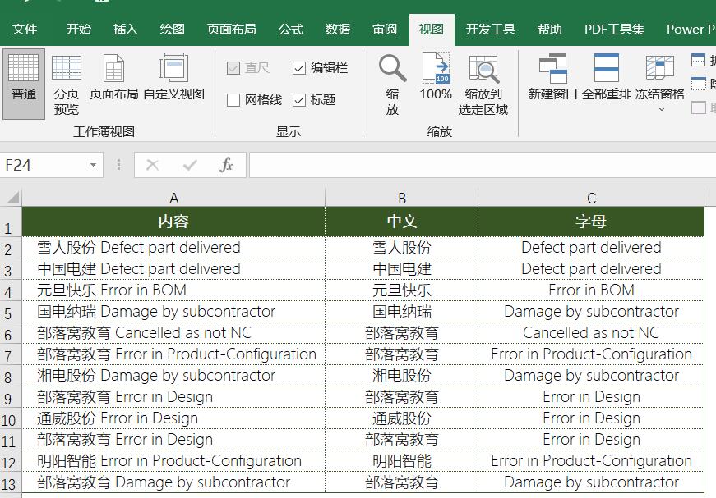Click the Cancel X in formula bar
Viewport: 716px width, 498px height.
[153, 165]
